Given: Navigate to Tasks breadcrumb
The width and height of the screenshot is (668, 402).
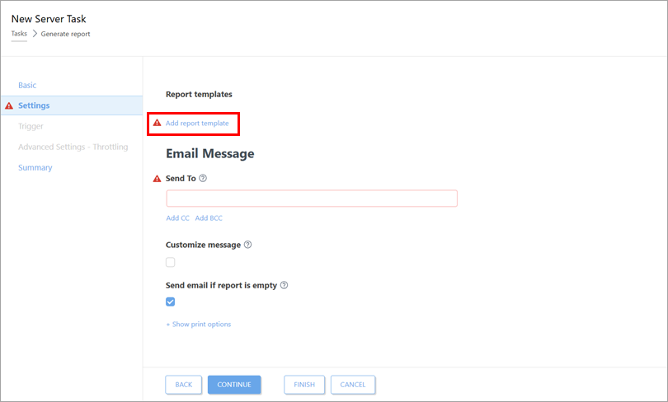Looking at the screenshot, I should pos(19,34).
